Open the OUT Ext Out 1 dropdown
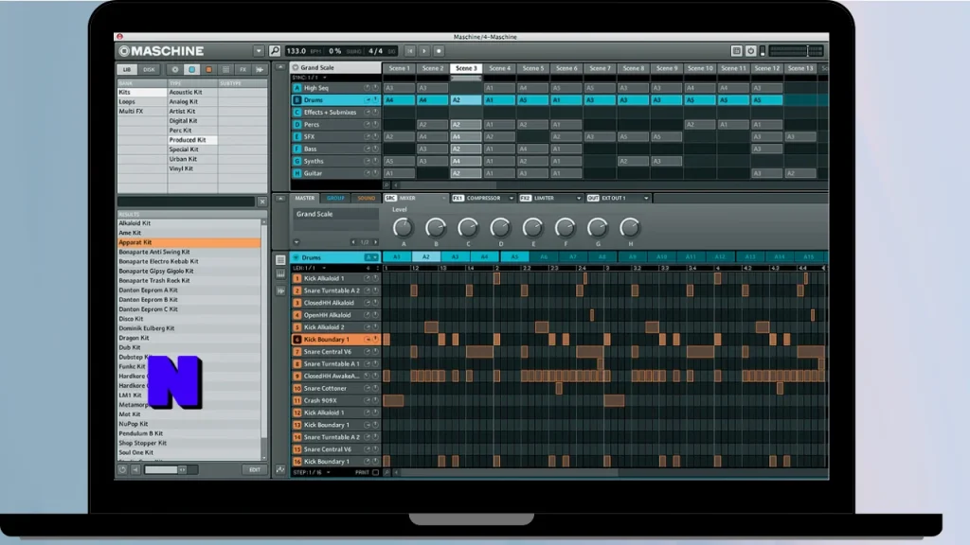 646,199
